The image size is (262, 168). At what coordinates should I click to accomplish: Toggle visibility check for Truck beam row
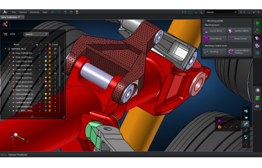[x=40, y=78]
